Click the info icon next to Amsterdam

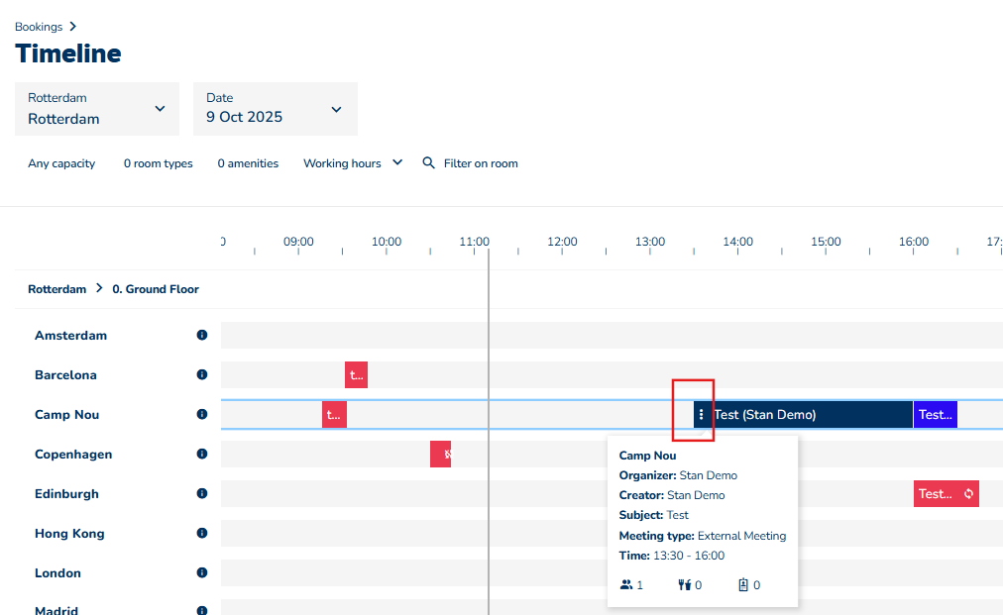202,336
